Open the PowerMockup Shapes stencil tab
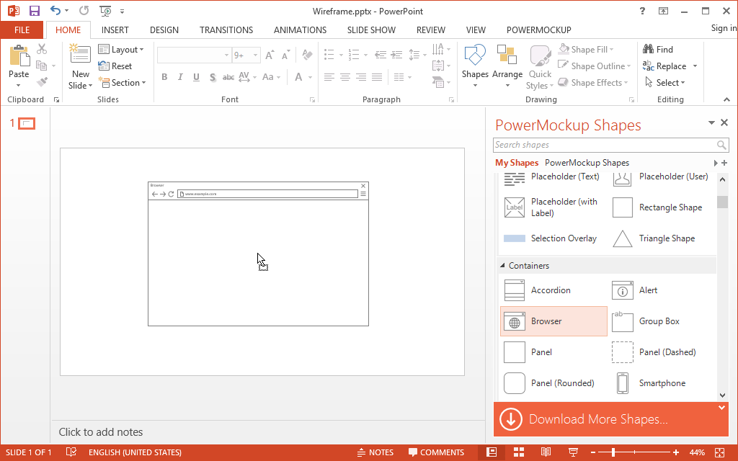 point(587,163)
